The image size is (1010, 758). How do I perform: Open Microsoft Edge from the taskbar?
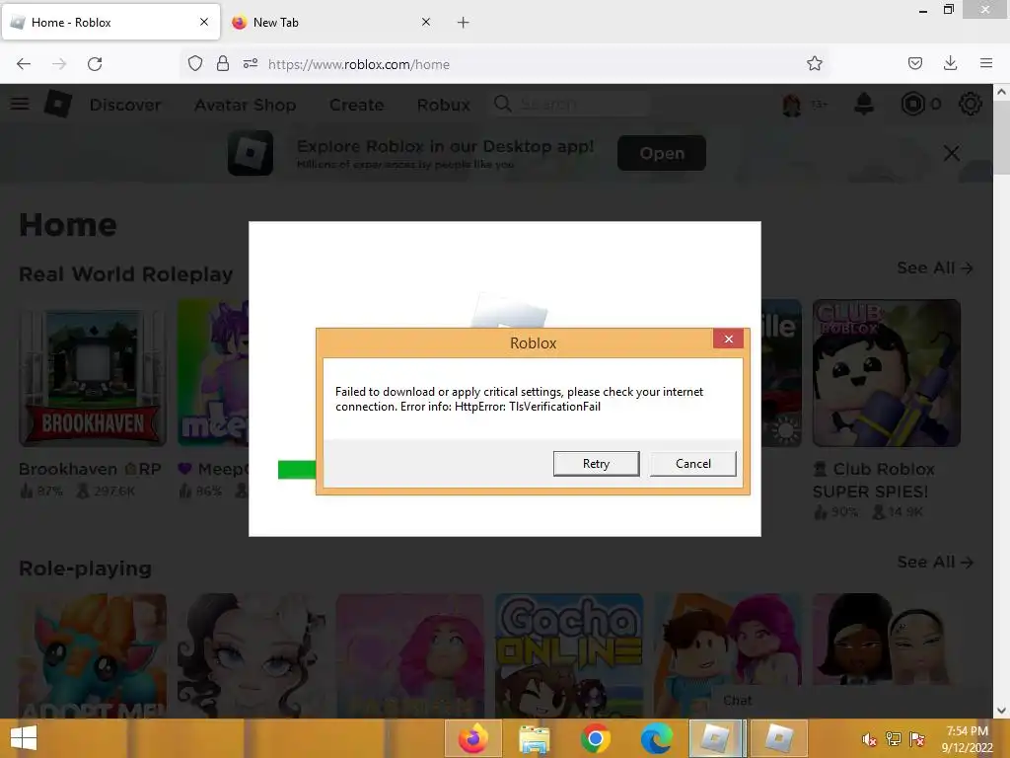tap(656, 738)
